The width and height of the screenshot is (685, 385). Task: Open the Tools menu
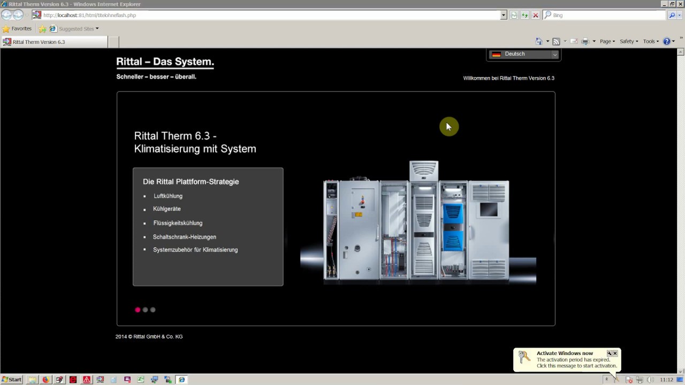pos(651,41)
